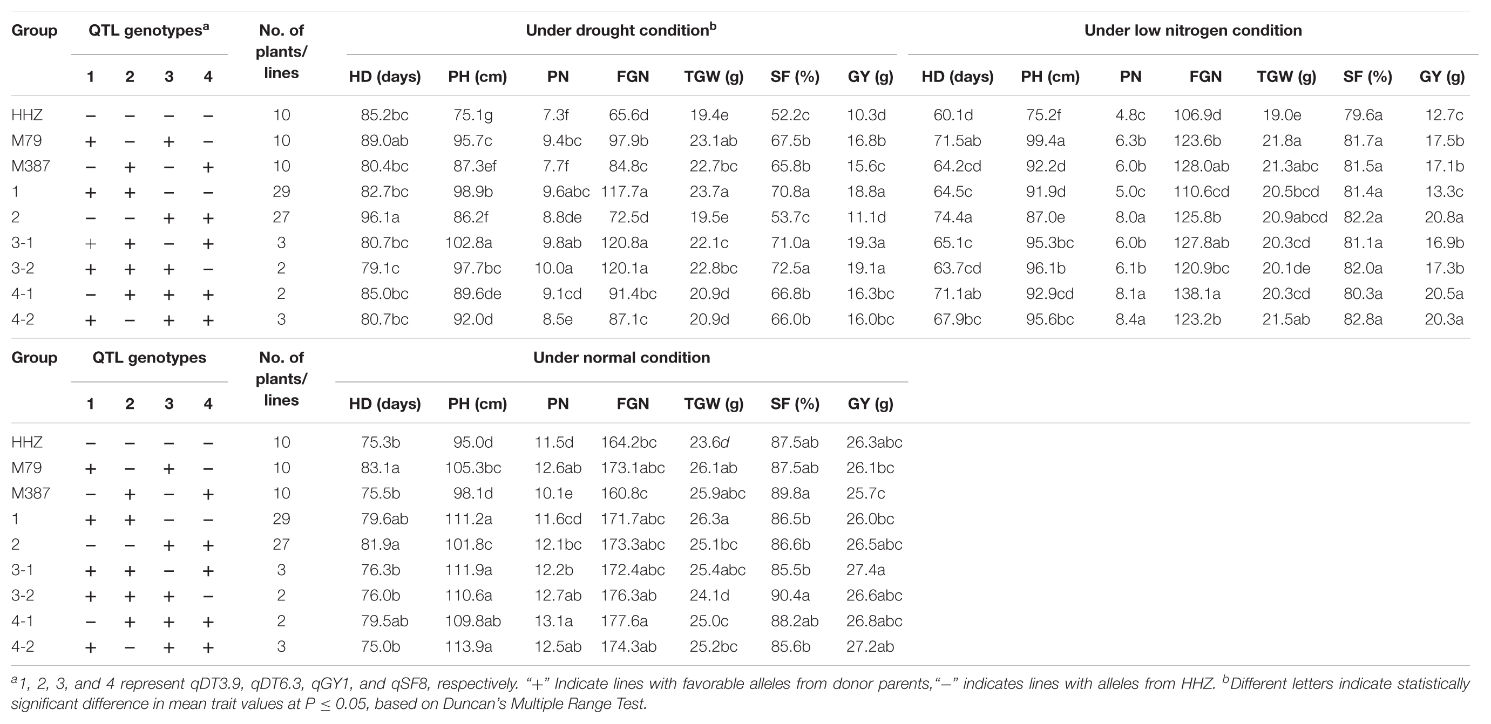1491x724 pixels.
Task: Click the 60.1d HD value
Action: click(952, 115)
